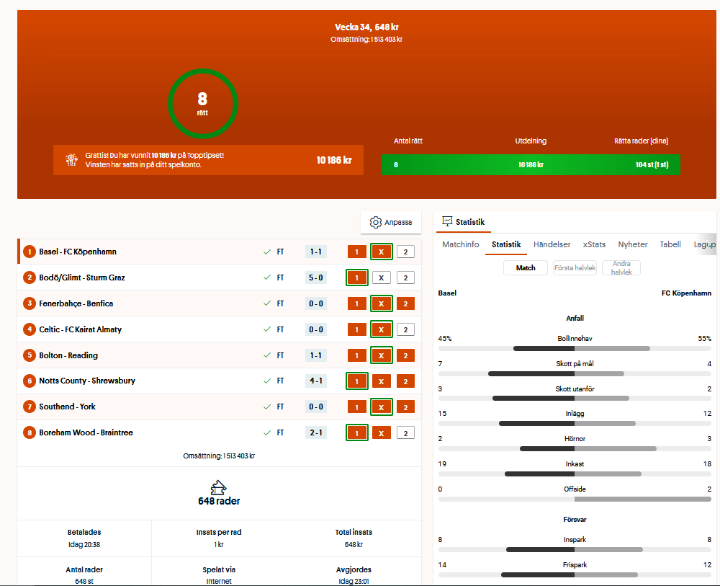
Task: Click the Vecka 34, 648 kr heading
Action: coord(366,27)
